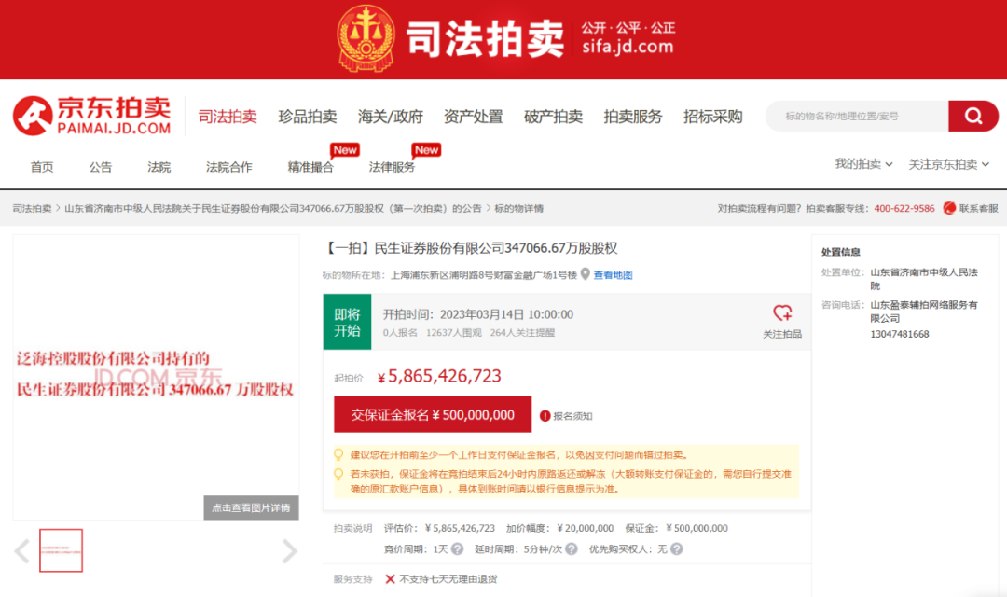
Task: Open the 联系客服 customer service icon
Action: 949,208
